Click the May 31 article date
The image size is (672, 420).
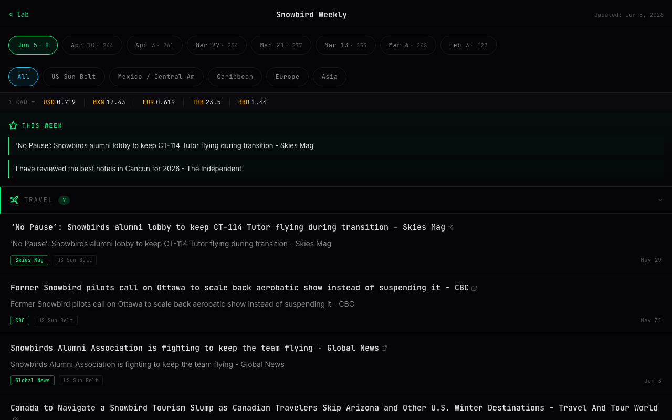651,321
